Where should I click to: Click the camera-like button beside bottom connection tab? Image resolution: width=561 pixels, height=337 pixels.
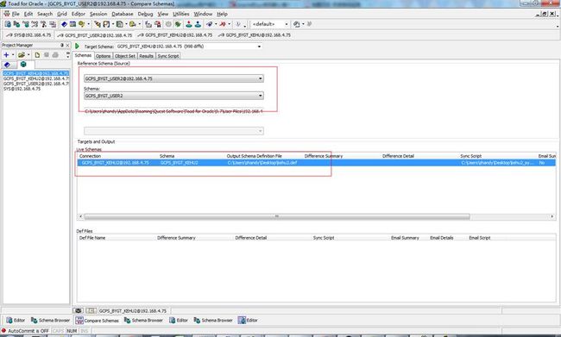click(x=78, y=310)
